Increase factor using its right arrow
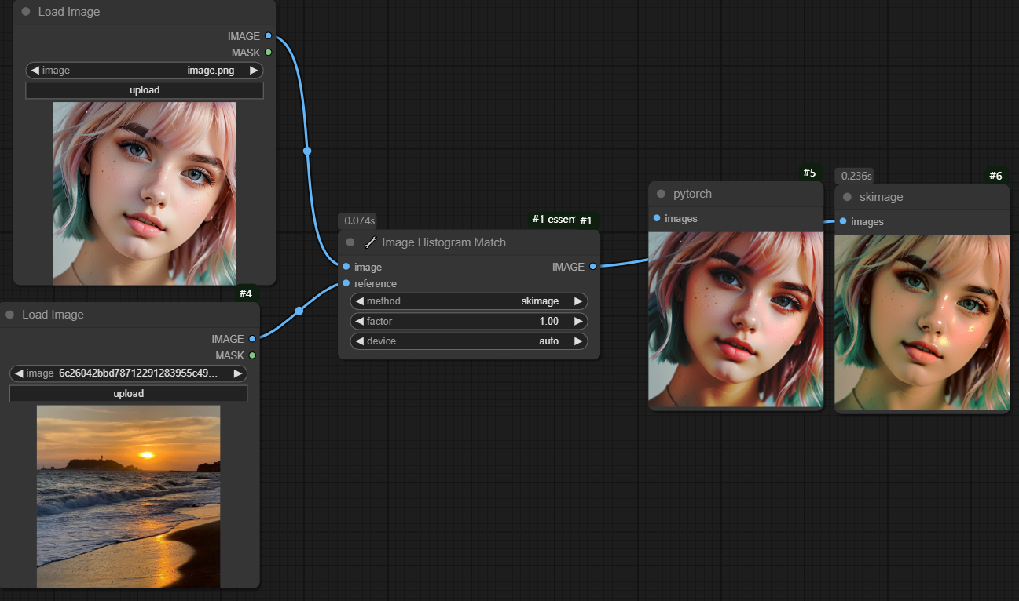The height and width of the screenshot is (601, 1019). click(x=578, y=321)
